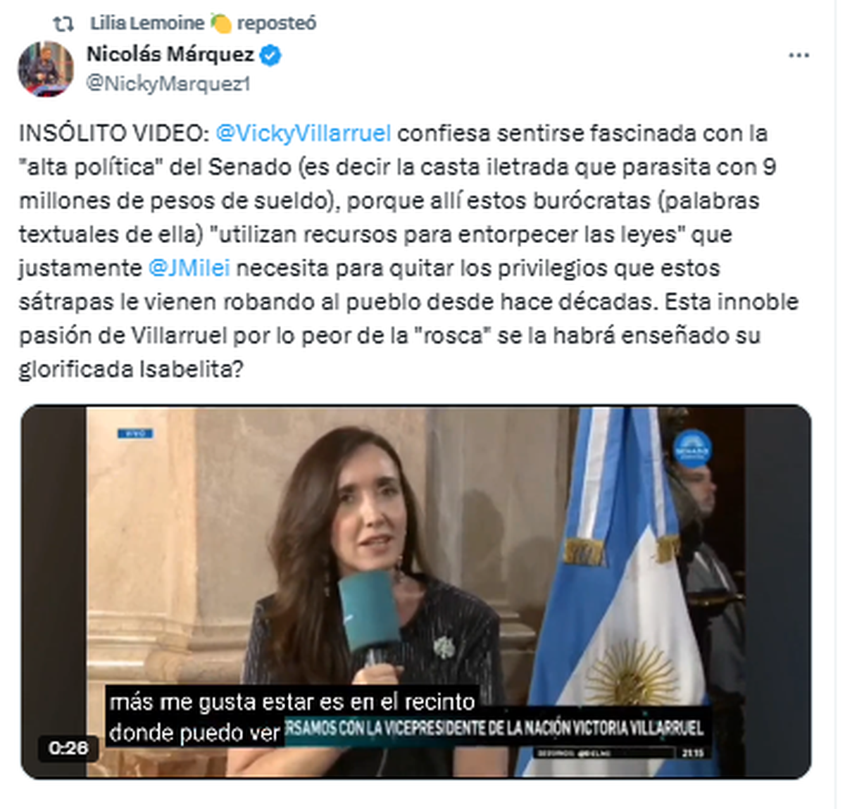Click the lemon emoji beside Lilia Lemoine

pos(220,24)
